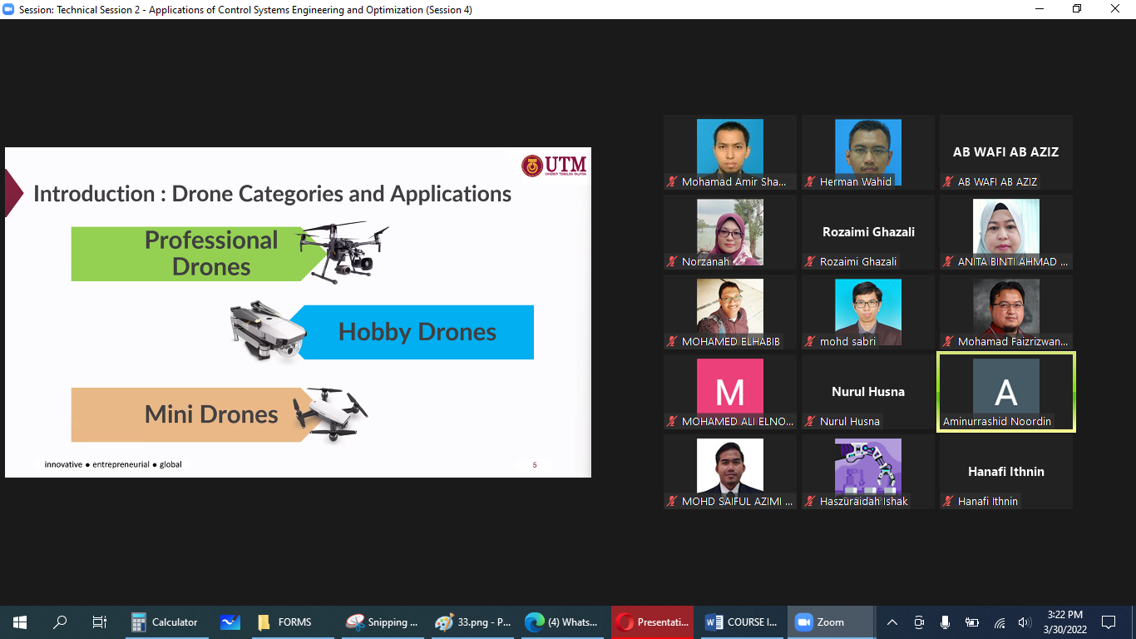Open the Opera Presentation window
This screenshot has width=1136, height=639.
click(x=652, y=622)
